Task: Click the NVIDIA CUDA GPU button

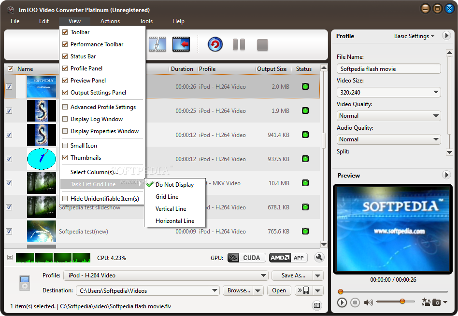Action: click(x=246, y=258)
